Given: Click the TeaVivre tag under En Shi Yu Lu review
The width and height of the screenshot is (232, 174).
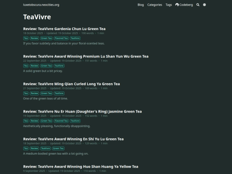Looking at the screenshot, I should [46, 148].
